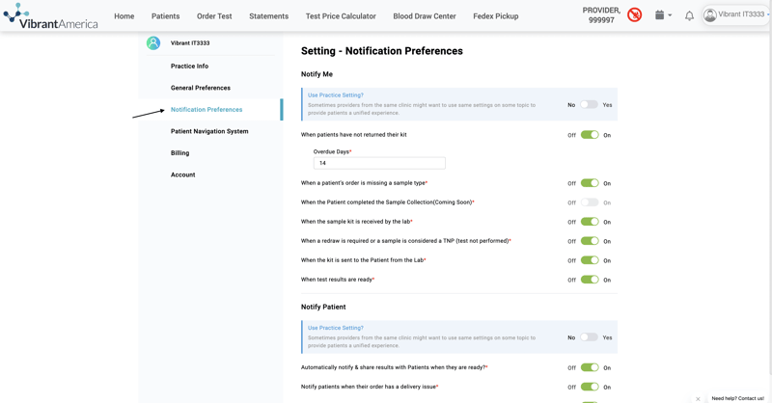Open the calendar icon menu

(663, 15)
